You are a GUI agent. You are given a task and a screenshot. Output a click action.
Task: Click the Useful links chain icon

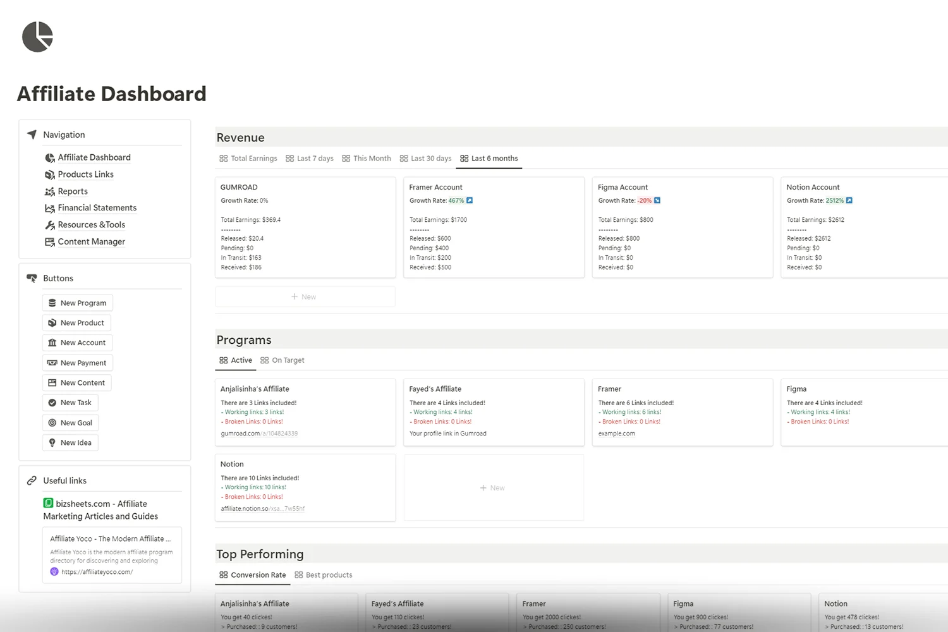point(32,480)
